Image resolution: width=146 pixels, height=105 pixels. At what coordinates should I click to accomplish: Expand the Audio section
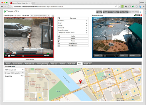point(73,36)
